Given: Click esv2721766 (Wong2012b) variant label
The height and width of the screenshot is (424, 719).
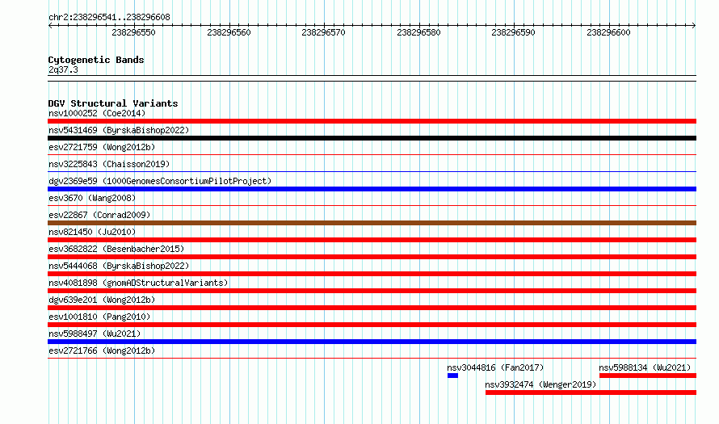Looking at the screenshot, I should point(102,351).
